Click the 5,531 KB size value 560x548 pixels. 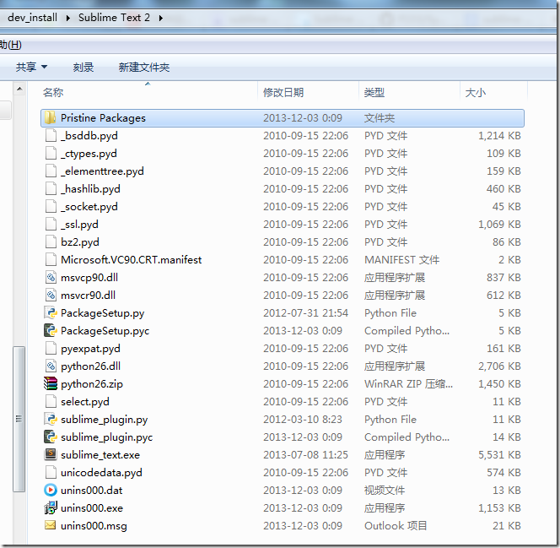point(499,455)
